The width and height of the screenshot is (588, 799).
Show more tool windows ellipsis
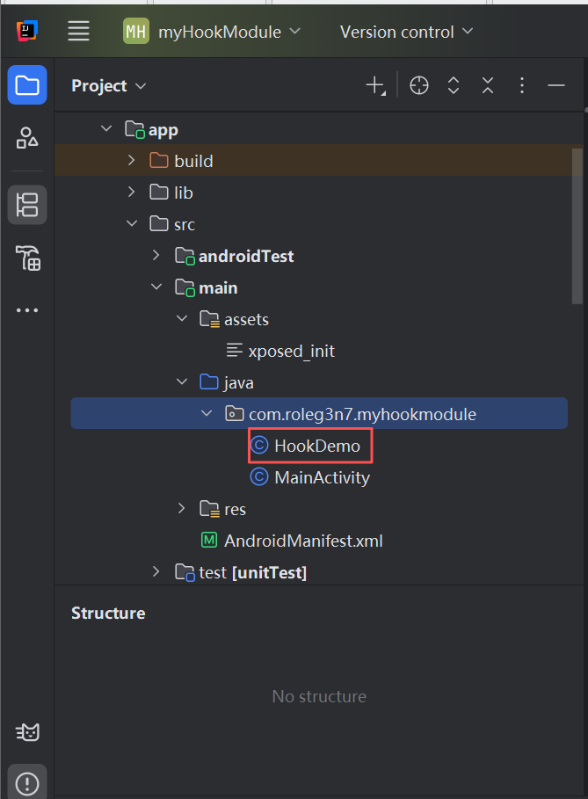tap(27, 309)
